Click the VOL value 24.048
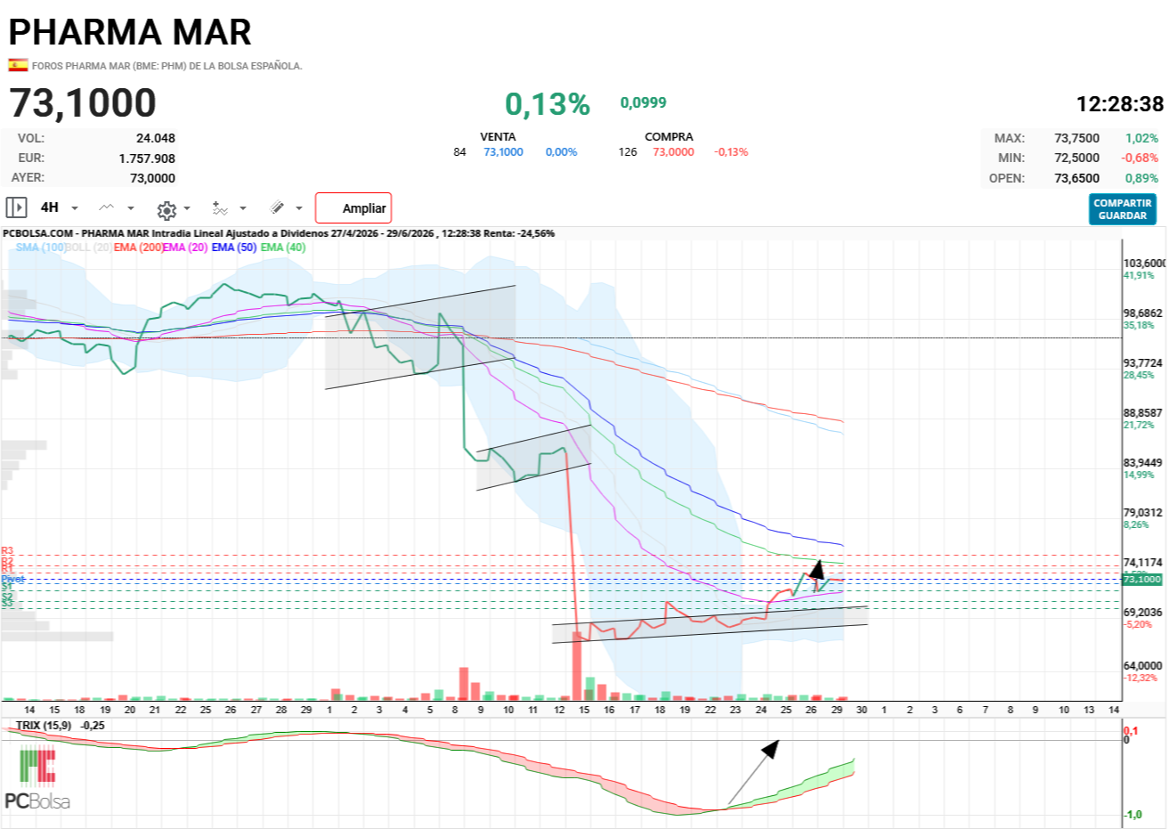 click(156, 138)
